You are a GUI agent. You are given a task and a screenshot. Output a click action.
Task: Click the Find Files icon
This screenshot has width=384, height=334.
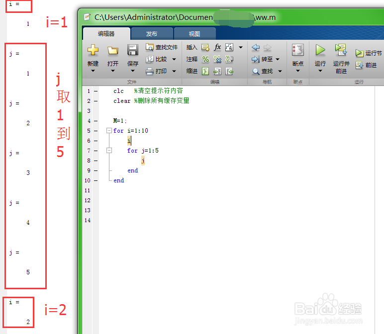point(149,47)
